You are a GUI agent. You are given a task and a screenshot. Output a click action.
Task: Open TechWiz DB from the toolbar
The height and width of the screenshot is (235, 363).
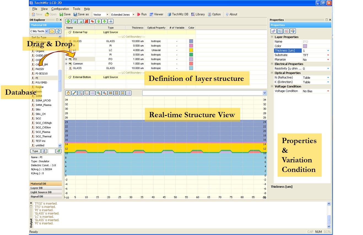point(178,14)
